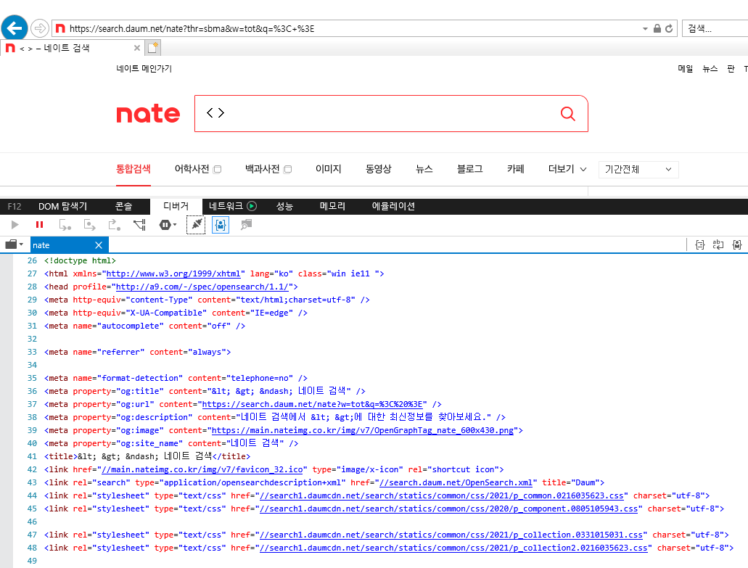Open the favicon_32.ico link on line 42
Screen dimensions: 748x568
(x=202, y=470)
